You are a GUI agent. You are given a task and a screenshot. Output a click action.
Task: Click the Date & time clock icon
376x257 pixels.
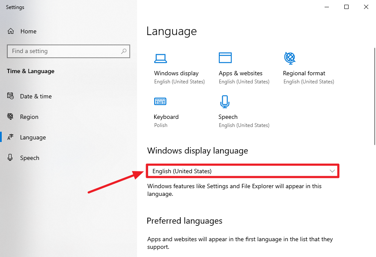[10, 96]
